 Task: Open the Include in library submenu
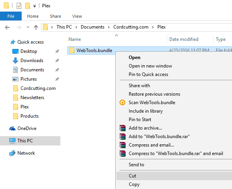[146, 111]
